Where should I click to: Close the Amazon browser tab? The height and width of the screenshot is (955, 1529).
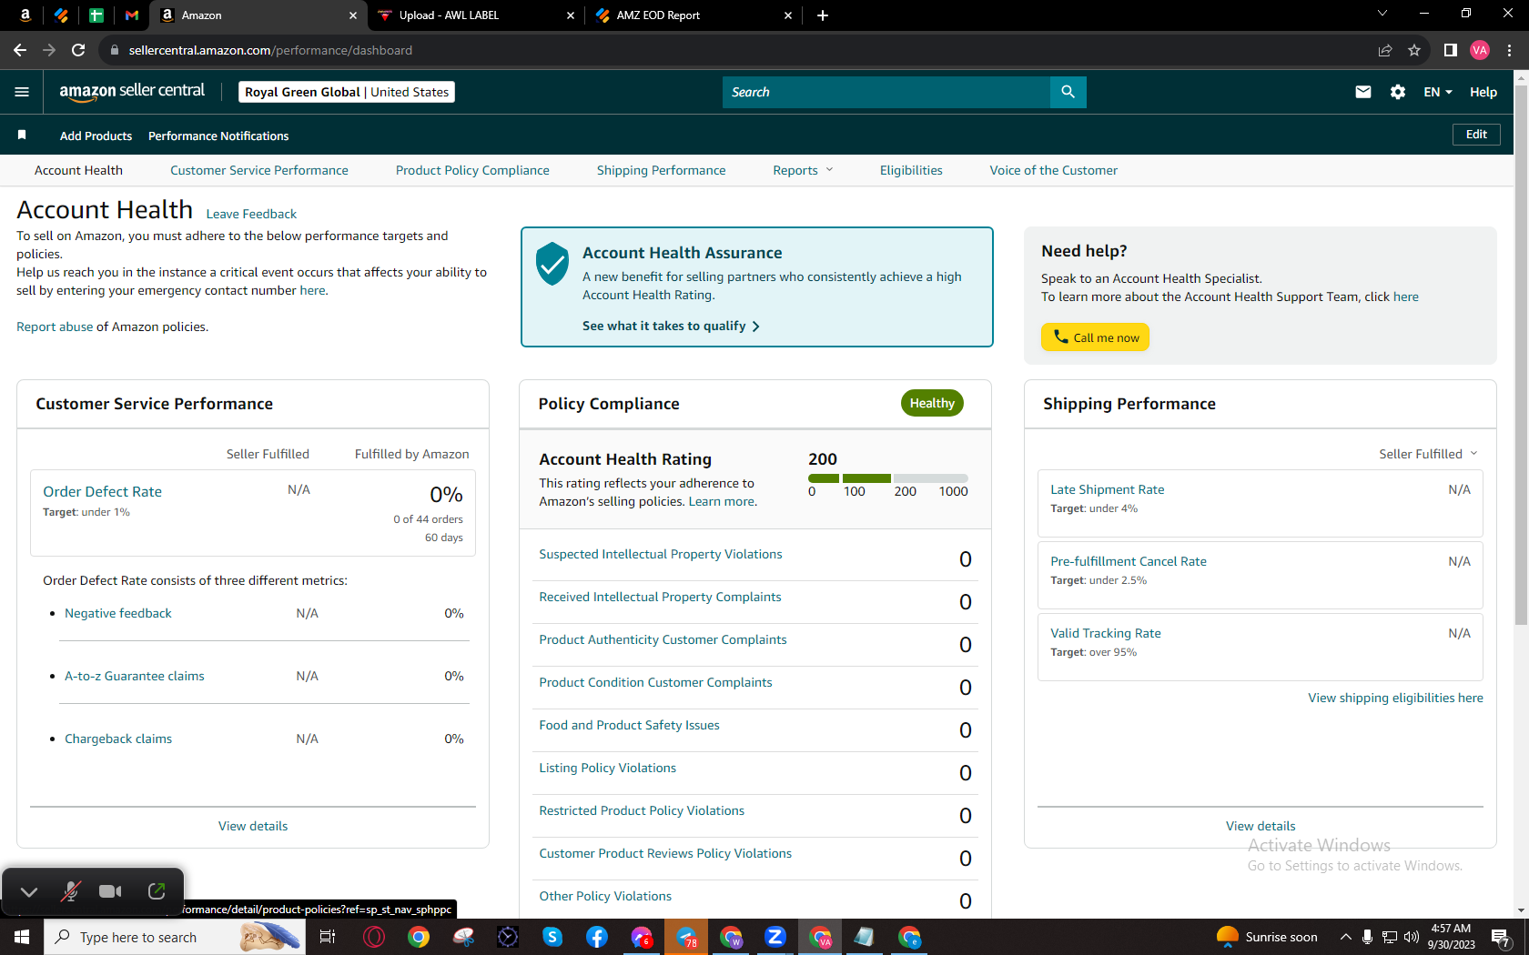[x=353, y=15]
